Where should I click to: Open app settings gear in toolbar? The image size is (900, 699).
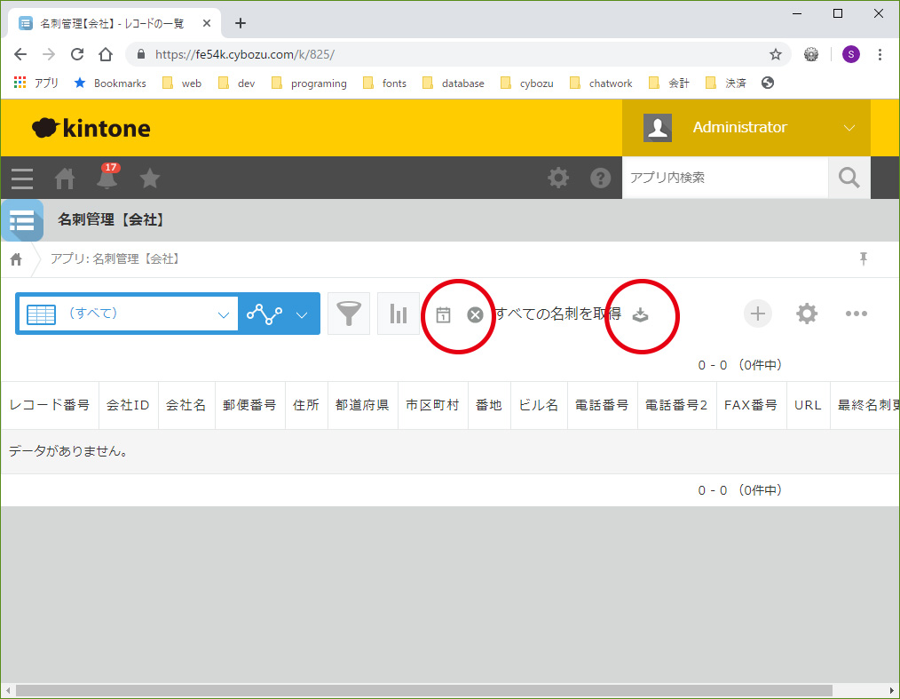807,314
